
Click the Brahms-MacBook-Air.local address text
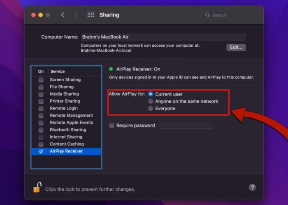106,50
